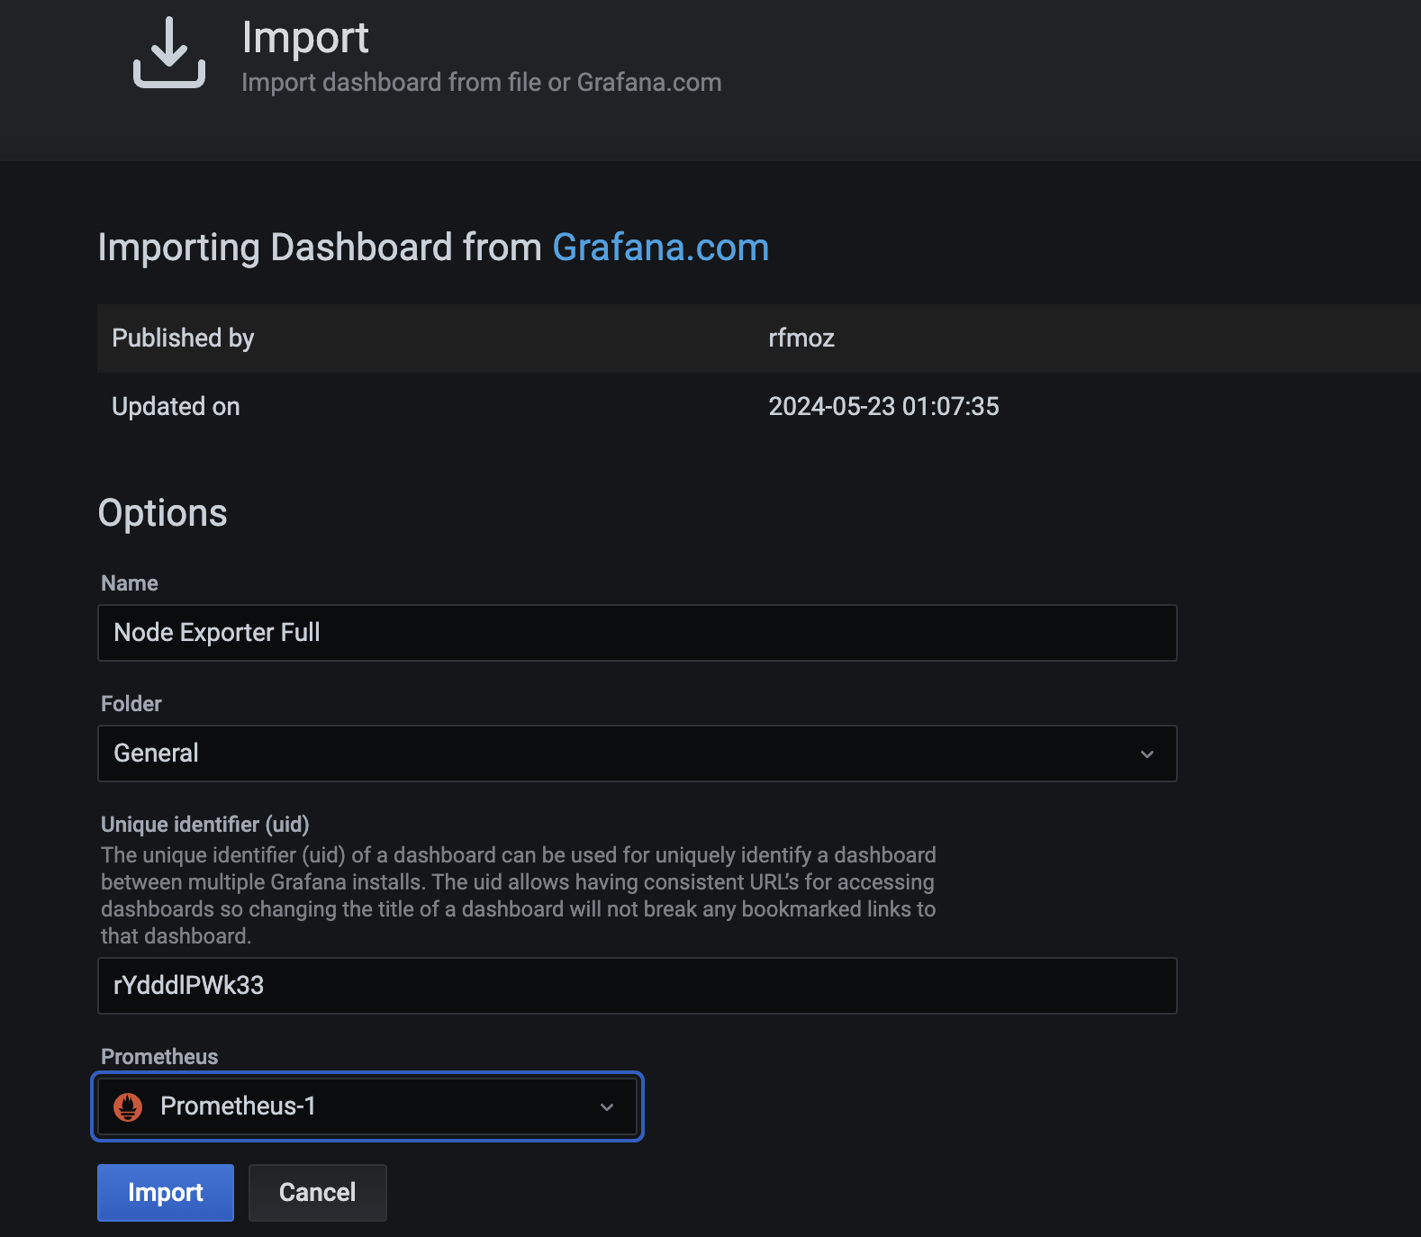Edit the Name field 'Node Exporter Full'
The width and height of the screenshot is (1421, 1237).
(x=637, y=633)
